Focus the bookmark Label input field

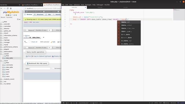(40, 68)
